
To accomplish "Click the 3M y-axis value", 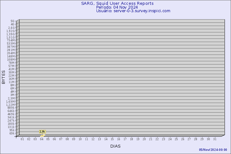I will (x=13, y=95).
